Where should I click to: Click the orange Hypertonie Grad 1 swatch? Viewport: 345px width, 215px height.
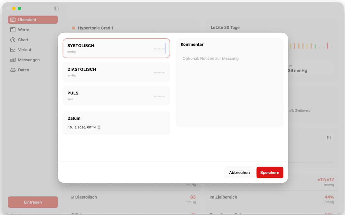(74, 28)
